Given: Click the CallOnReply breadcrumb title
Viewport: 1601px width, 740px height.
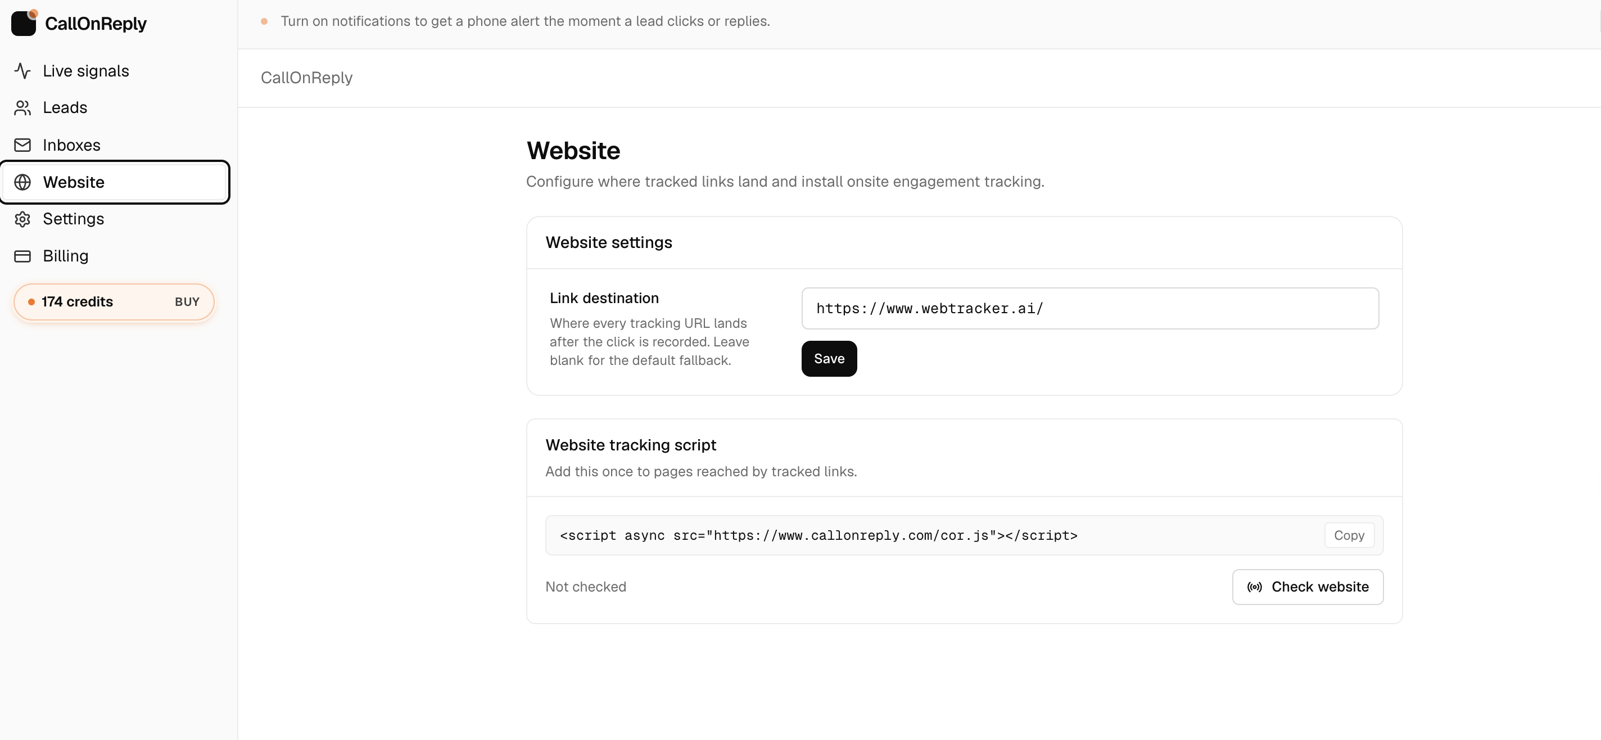Looking at the screenshot, I should pyautogui.click(x=306, y=78).
